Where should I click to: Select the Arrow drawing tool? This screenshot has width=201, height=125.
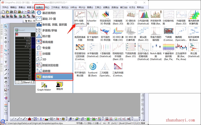coord(6,70)
